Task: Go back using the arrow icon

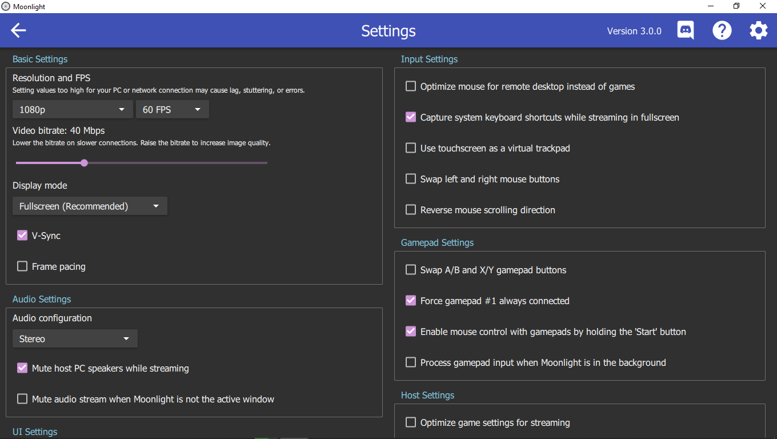Action: point(18,30)
